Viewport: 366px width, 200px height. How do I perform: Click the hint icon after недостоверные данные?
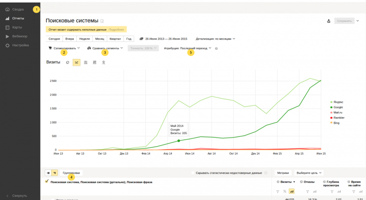pos(266,173)
